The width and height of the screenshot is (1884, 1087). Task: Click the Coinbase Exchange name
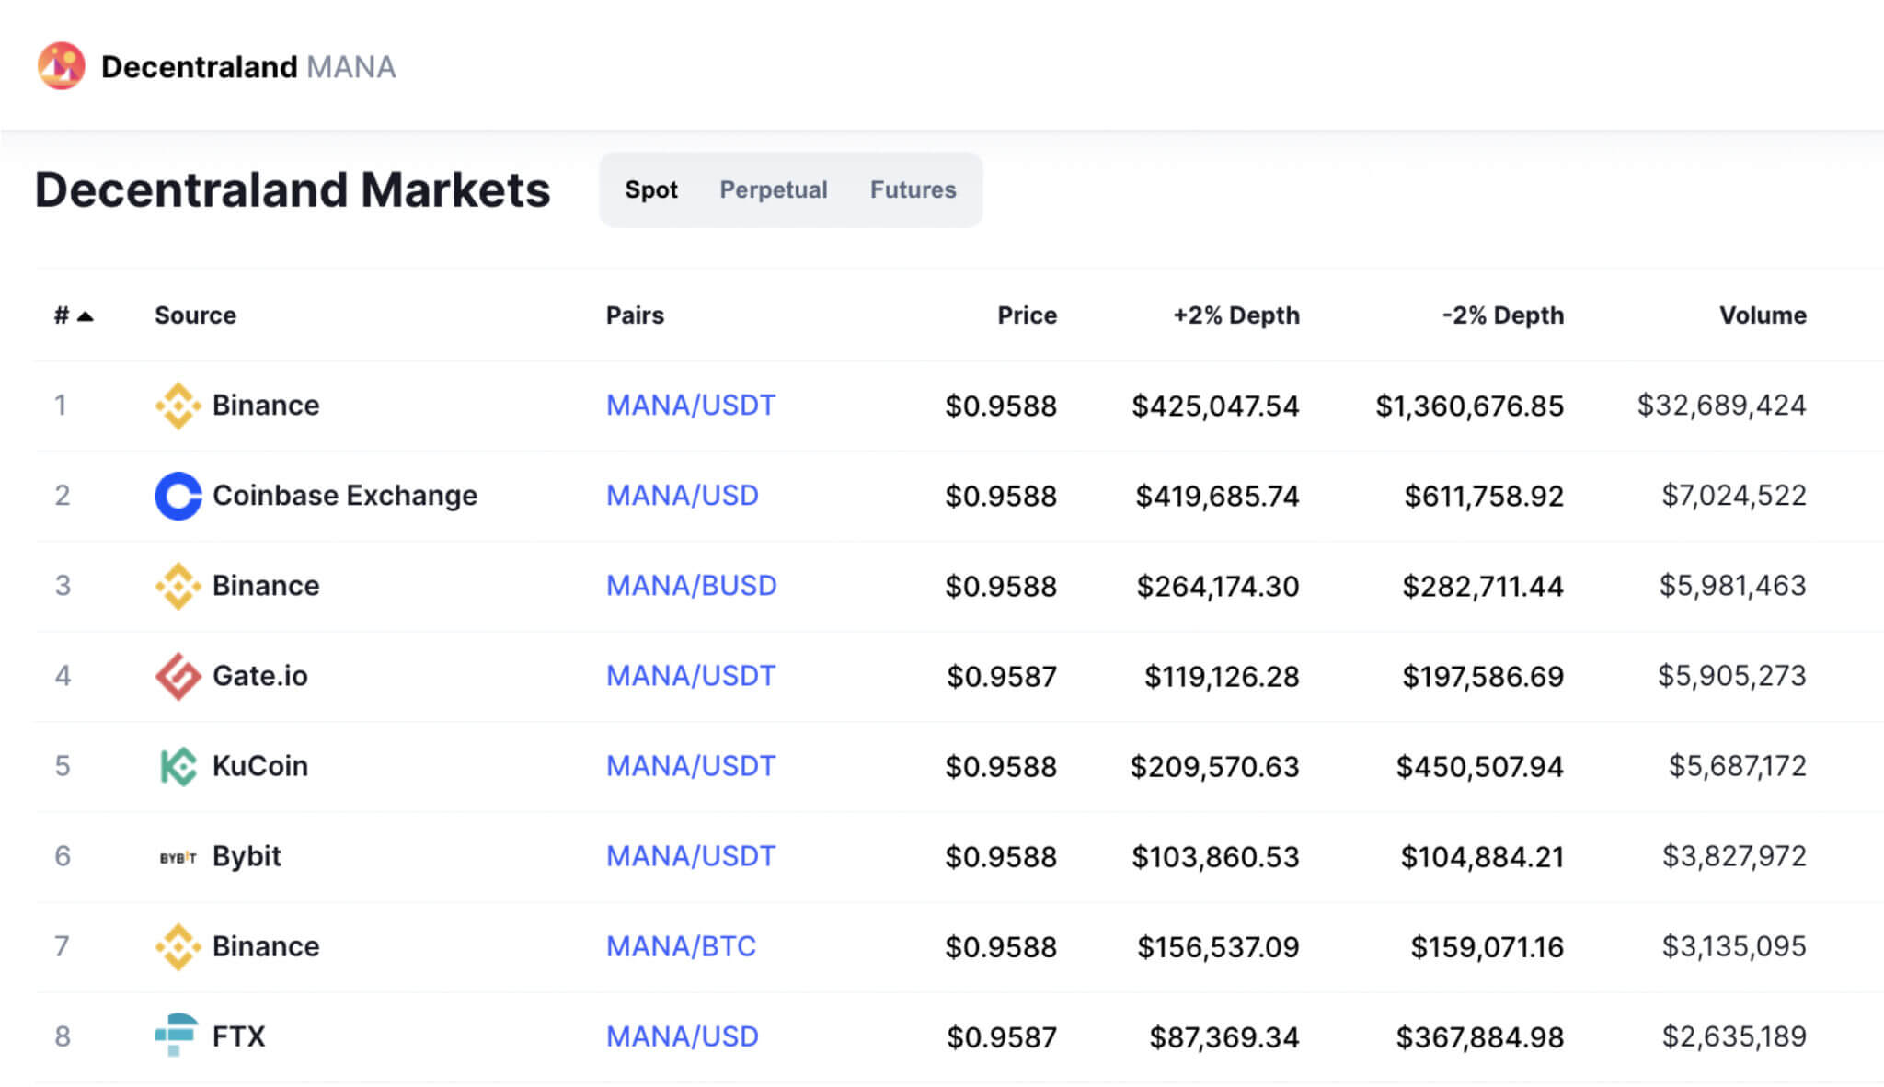pyautogui.click(x=345, y=496)
